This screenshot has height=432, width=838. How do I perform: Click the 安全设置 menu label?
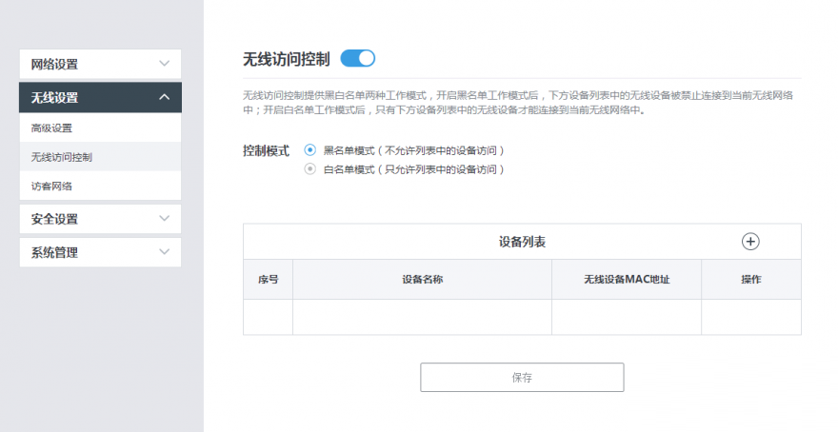pyautogui.click(x=54, y=219)
